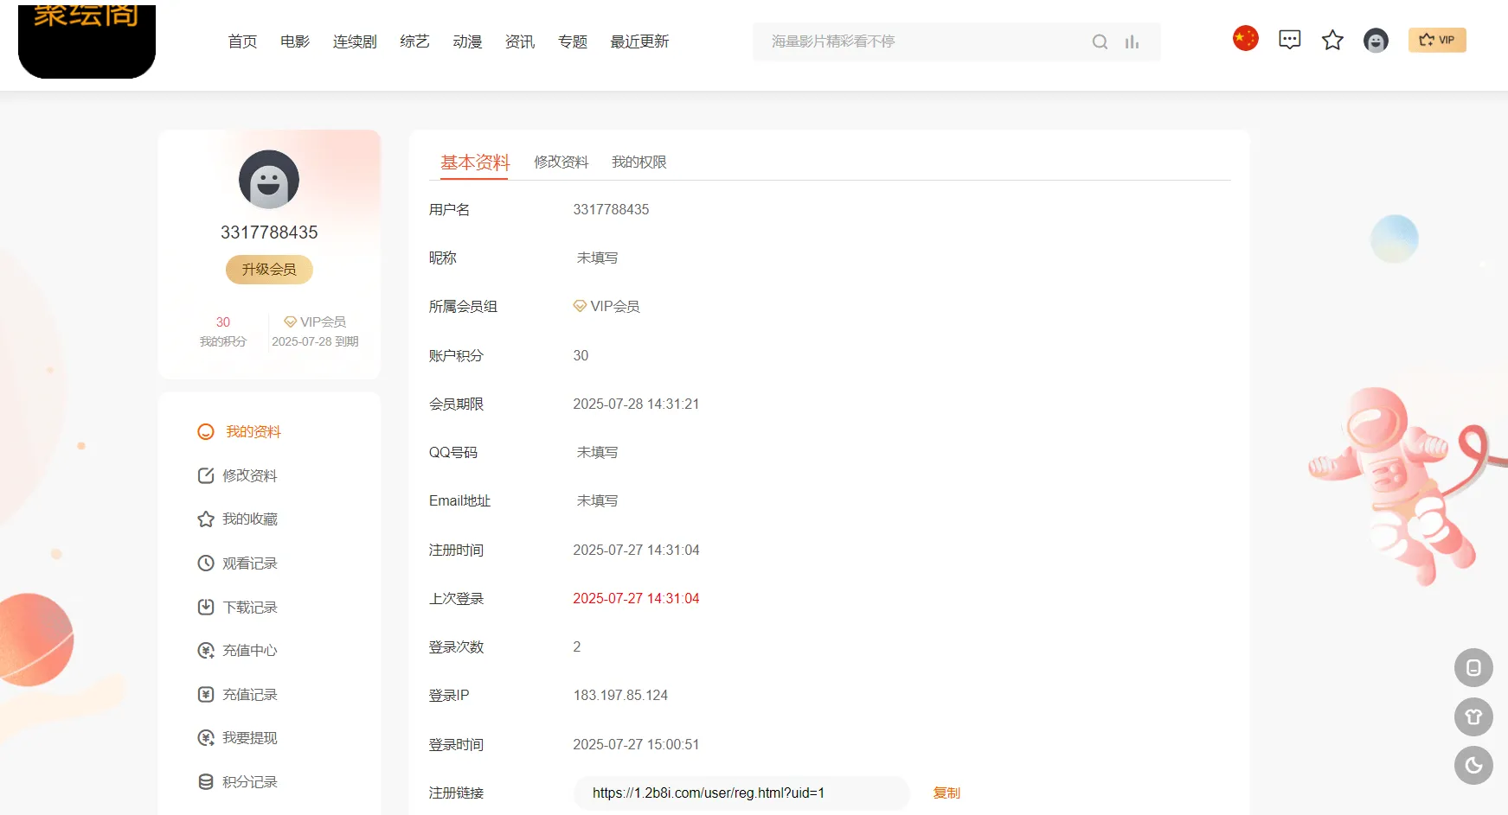Open 最近更新 from the navigation bar
This screenshot has height=815, width=1508.
(639, 41)
